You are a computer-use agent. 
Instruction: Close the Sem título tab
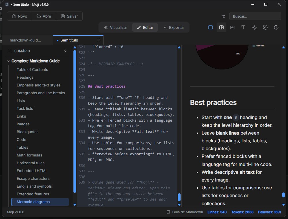pos(98,40)
